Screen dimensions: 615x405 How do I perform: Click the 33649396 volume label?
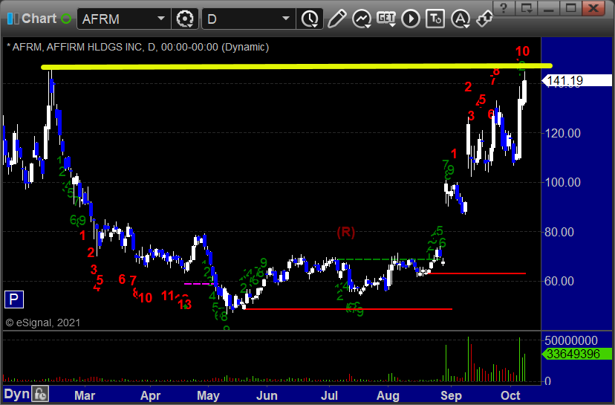coord(577,354)
